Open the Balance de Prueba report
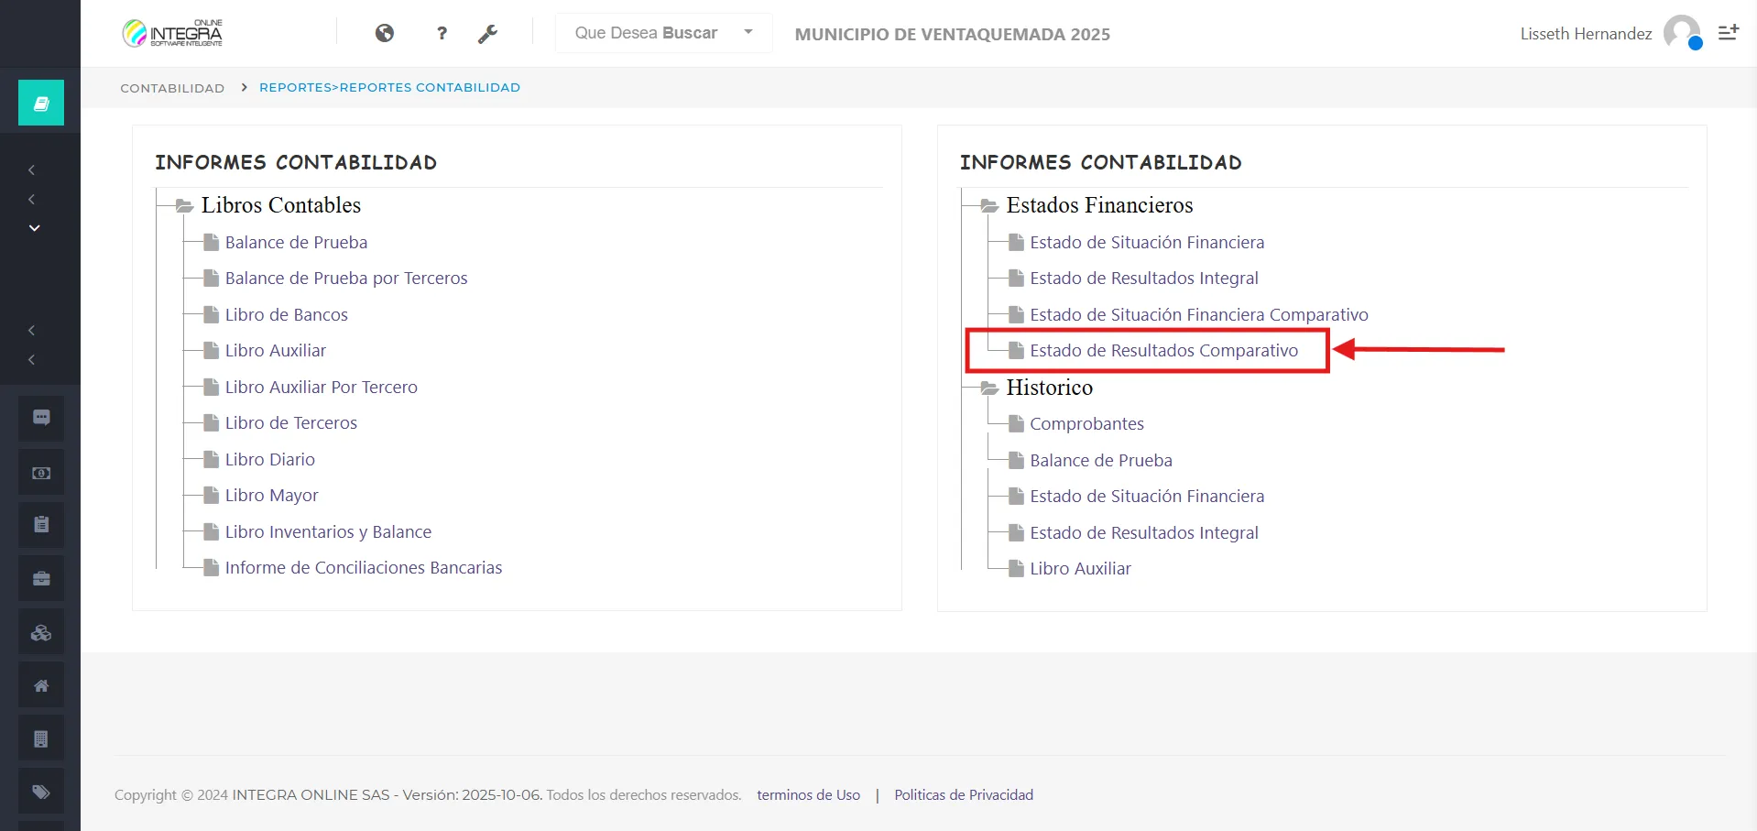The width and height of the screenshot is (1757, 831). (x=295, y=242)
